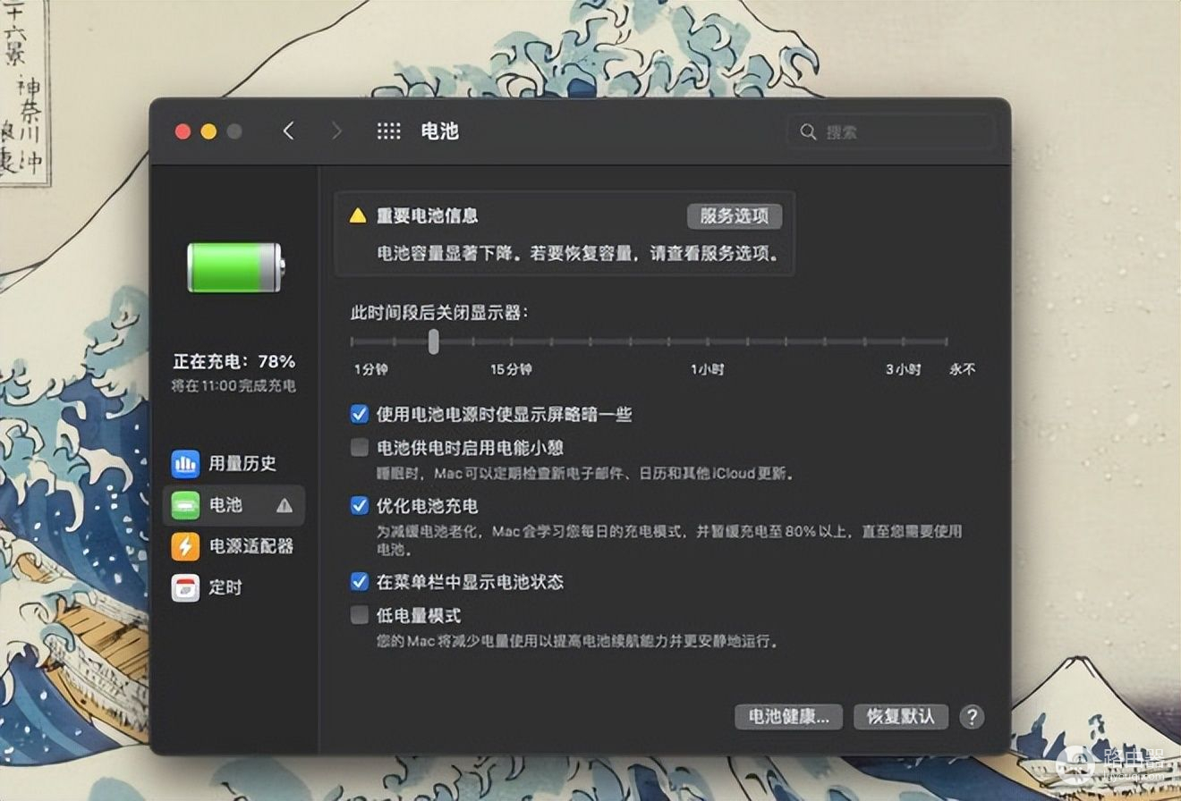Viewport: 1181px width, 801px height.
Task: Click 恢复默认 button
Action: (x=901, y=717)
